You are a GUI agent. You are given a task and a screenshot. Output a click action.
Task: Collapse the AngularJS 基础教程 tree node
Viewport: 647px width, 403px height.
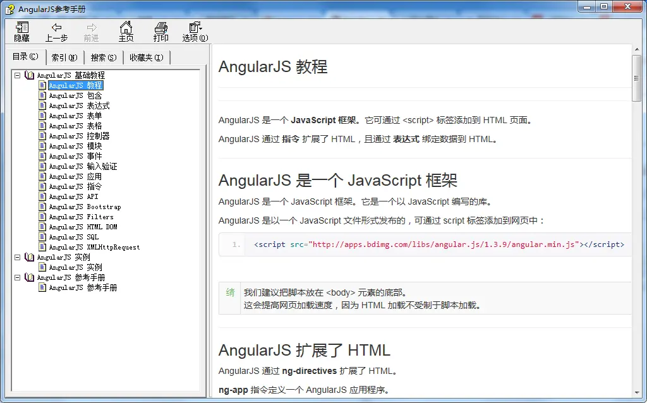pyautogui.click(x=18, y=75)
